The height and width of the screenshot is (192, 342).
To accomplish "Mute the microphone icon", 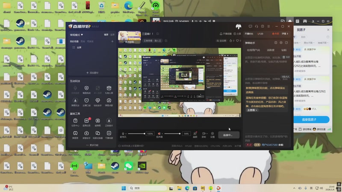I will pyautogui.click(x=123, y=134).
